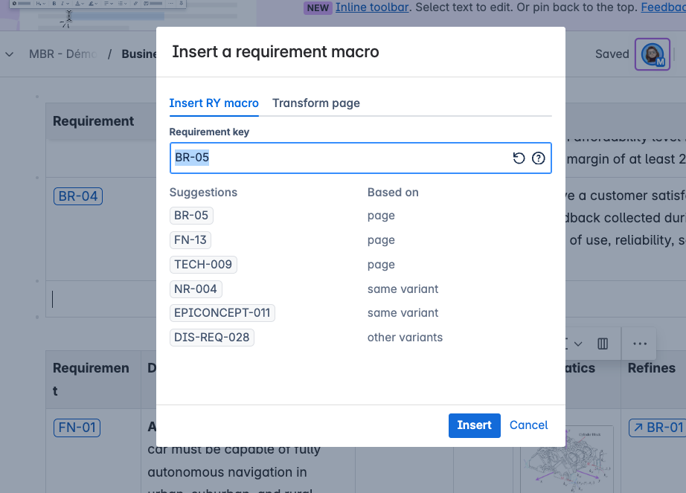This screenshot has height=493, width=686.
Task: Open the MBR - Démo breadcrumb
Action: click(x=63, y=54)
